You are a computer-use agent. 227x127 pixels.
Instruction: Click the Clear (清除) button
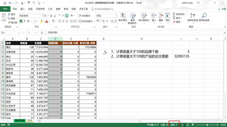[177, 22]
